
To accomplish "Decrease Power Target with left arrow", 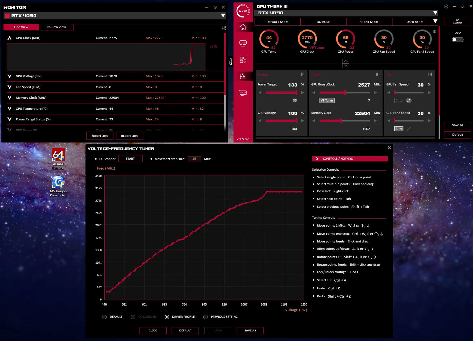I will pos(260,93).
